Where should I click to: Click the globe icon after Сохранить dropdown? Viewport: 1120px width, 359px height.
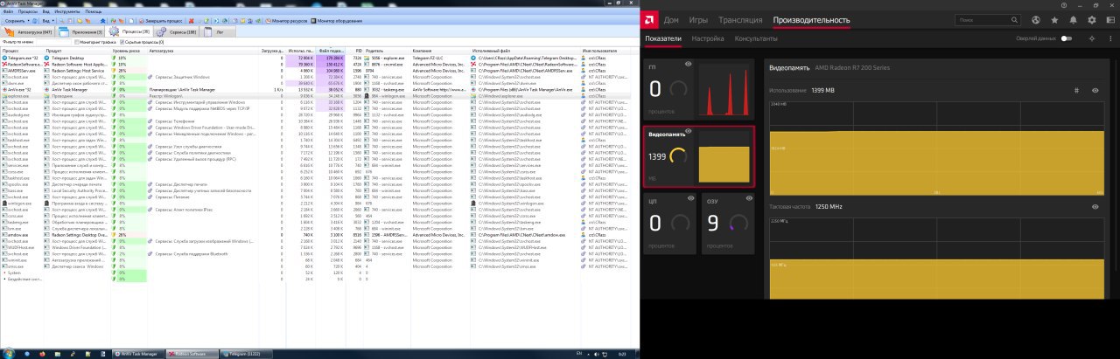pos(35,20)
